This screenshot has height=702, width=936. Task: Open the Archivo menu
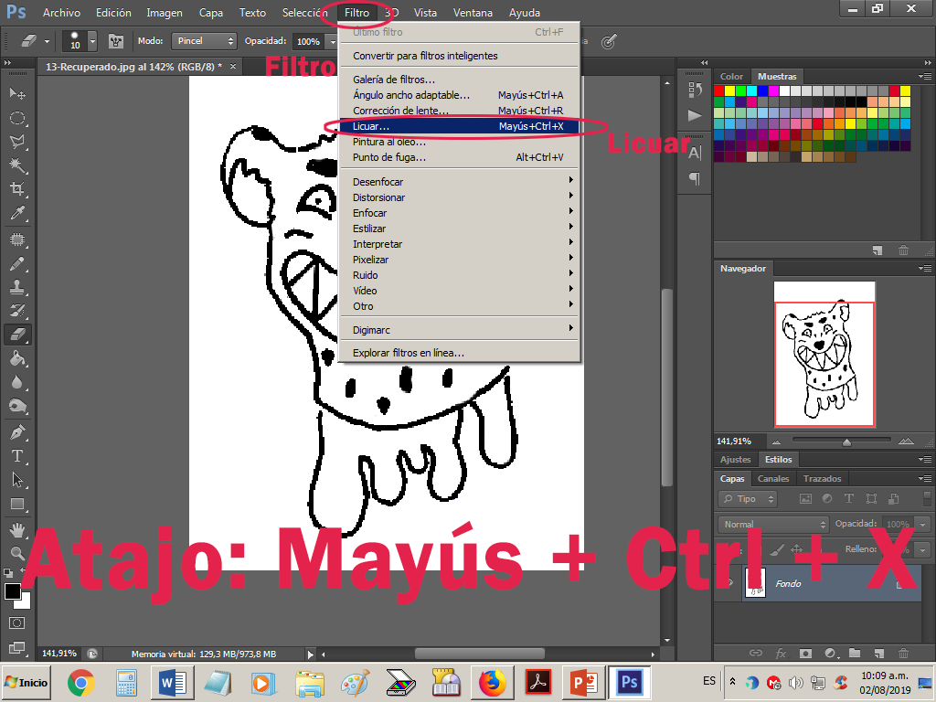click(61, 13)
